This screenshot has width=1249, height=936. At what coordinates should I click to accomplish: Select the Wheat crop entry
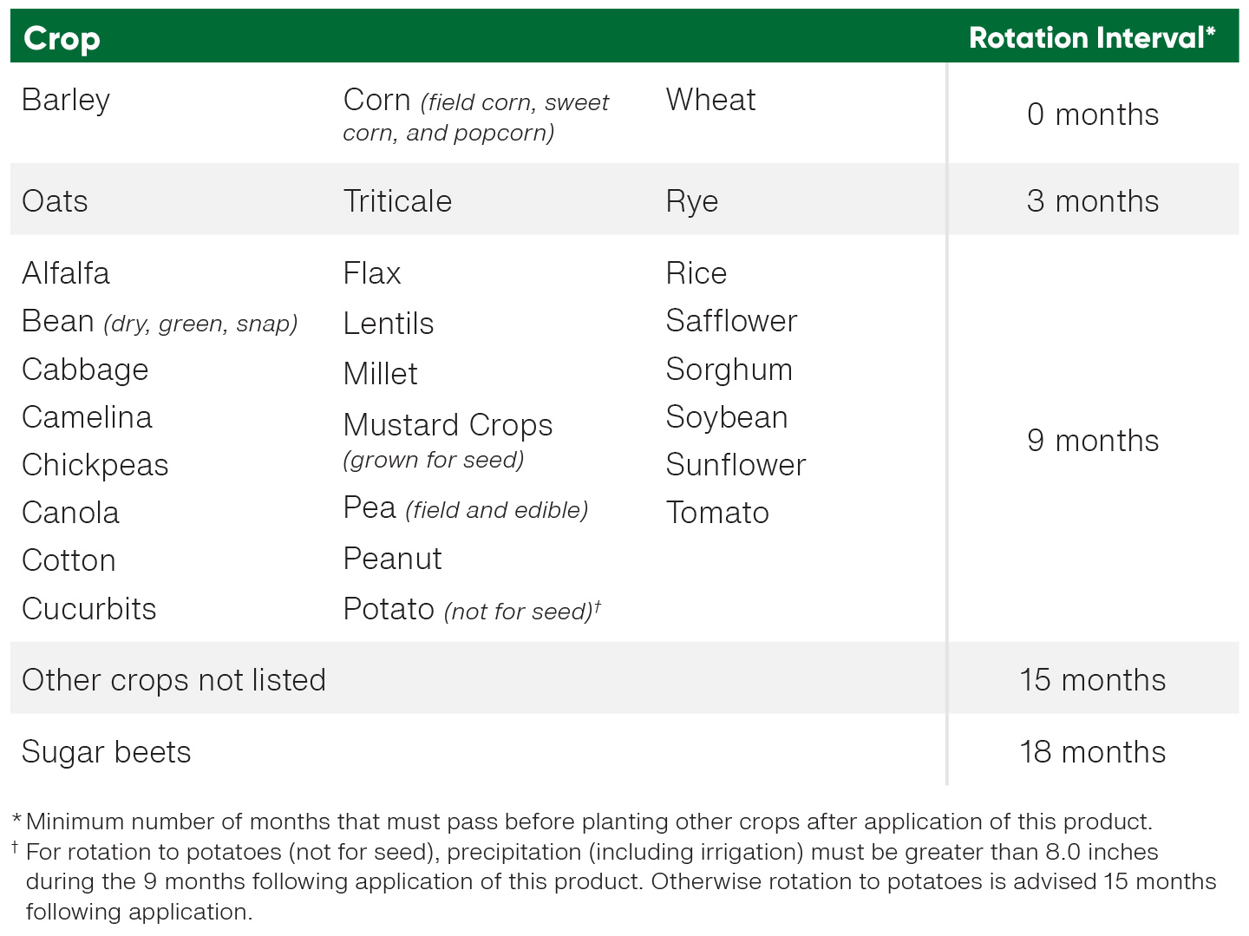click(x=710, y=100)
